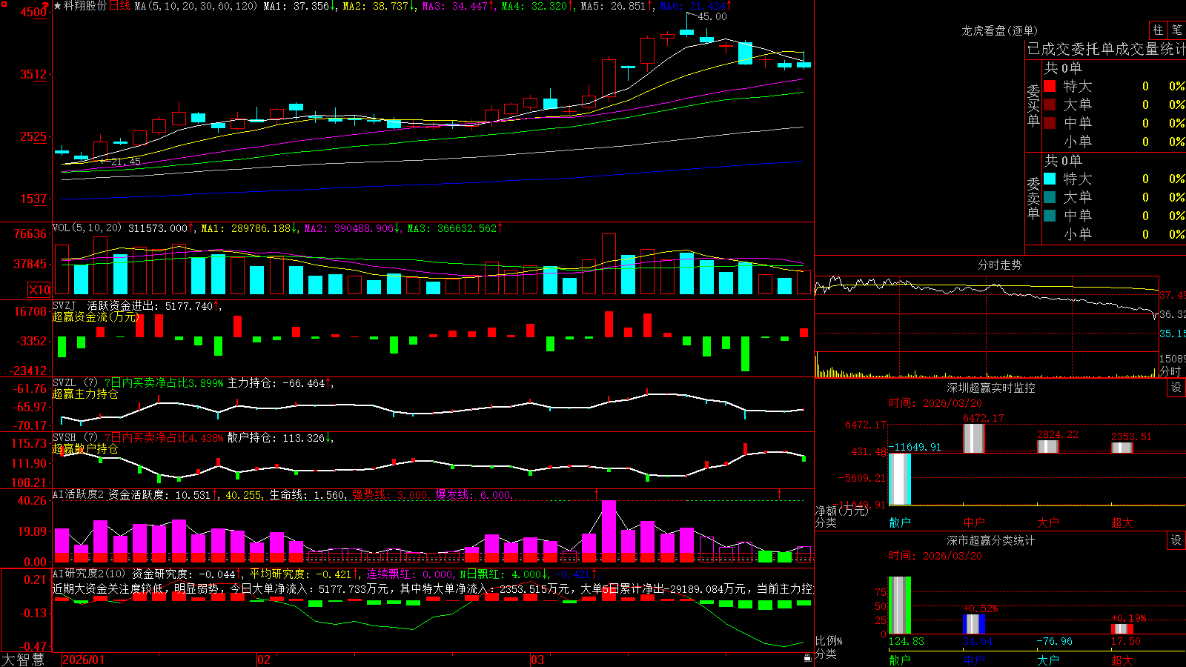Click 超赢资金流(万元) label
Screen dimensions: 1186x667
(96, 316)
